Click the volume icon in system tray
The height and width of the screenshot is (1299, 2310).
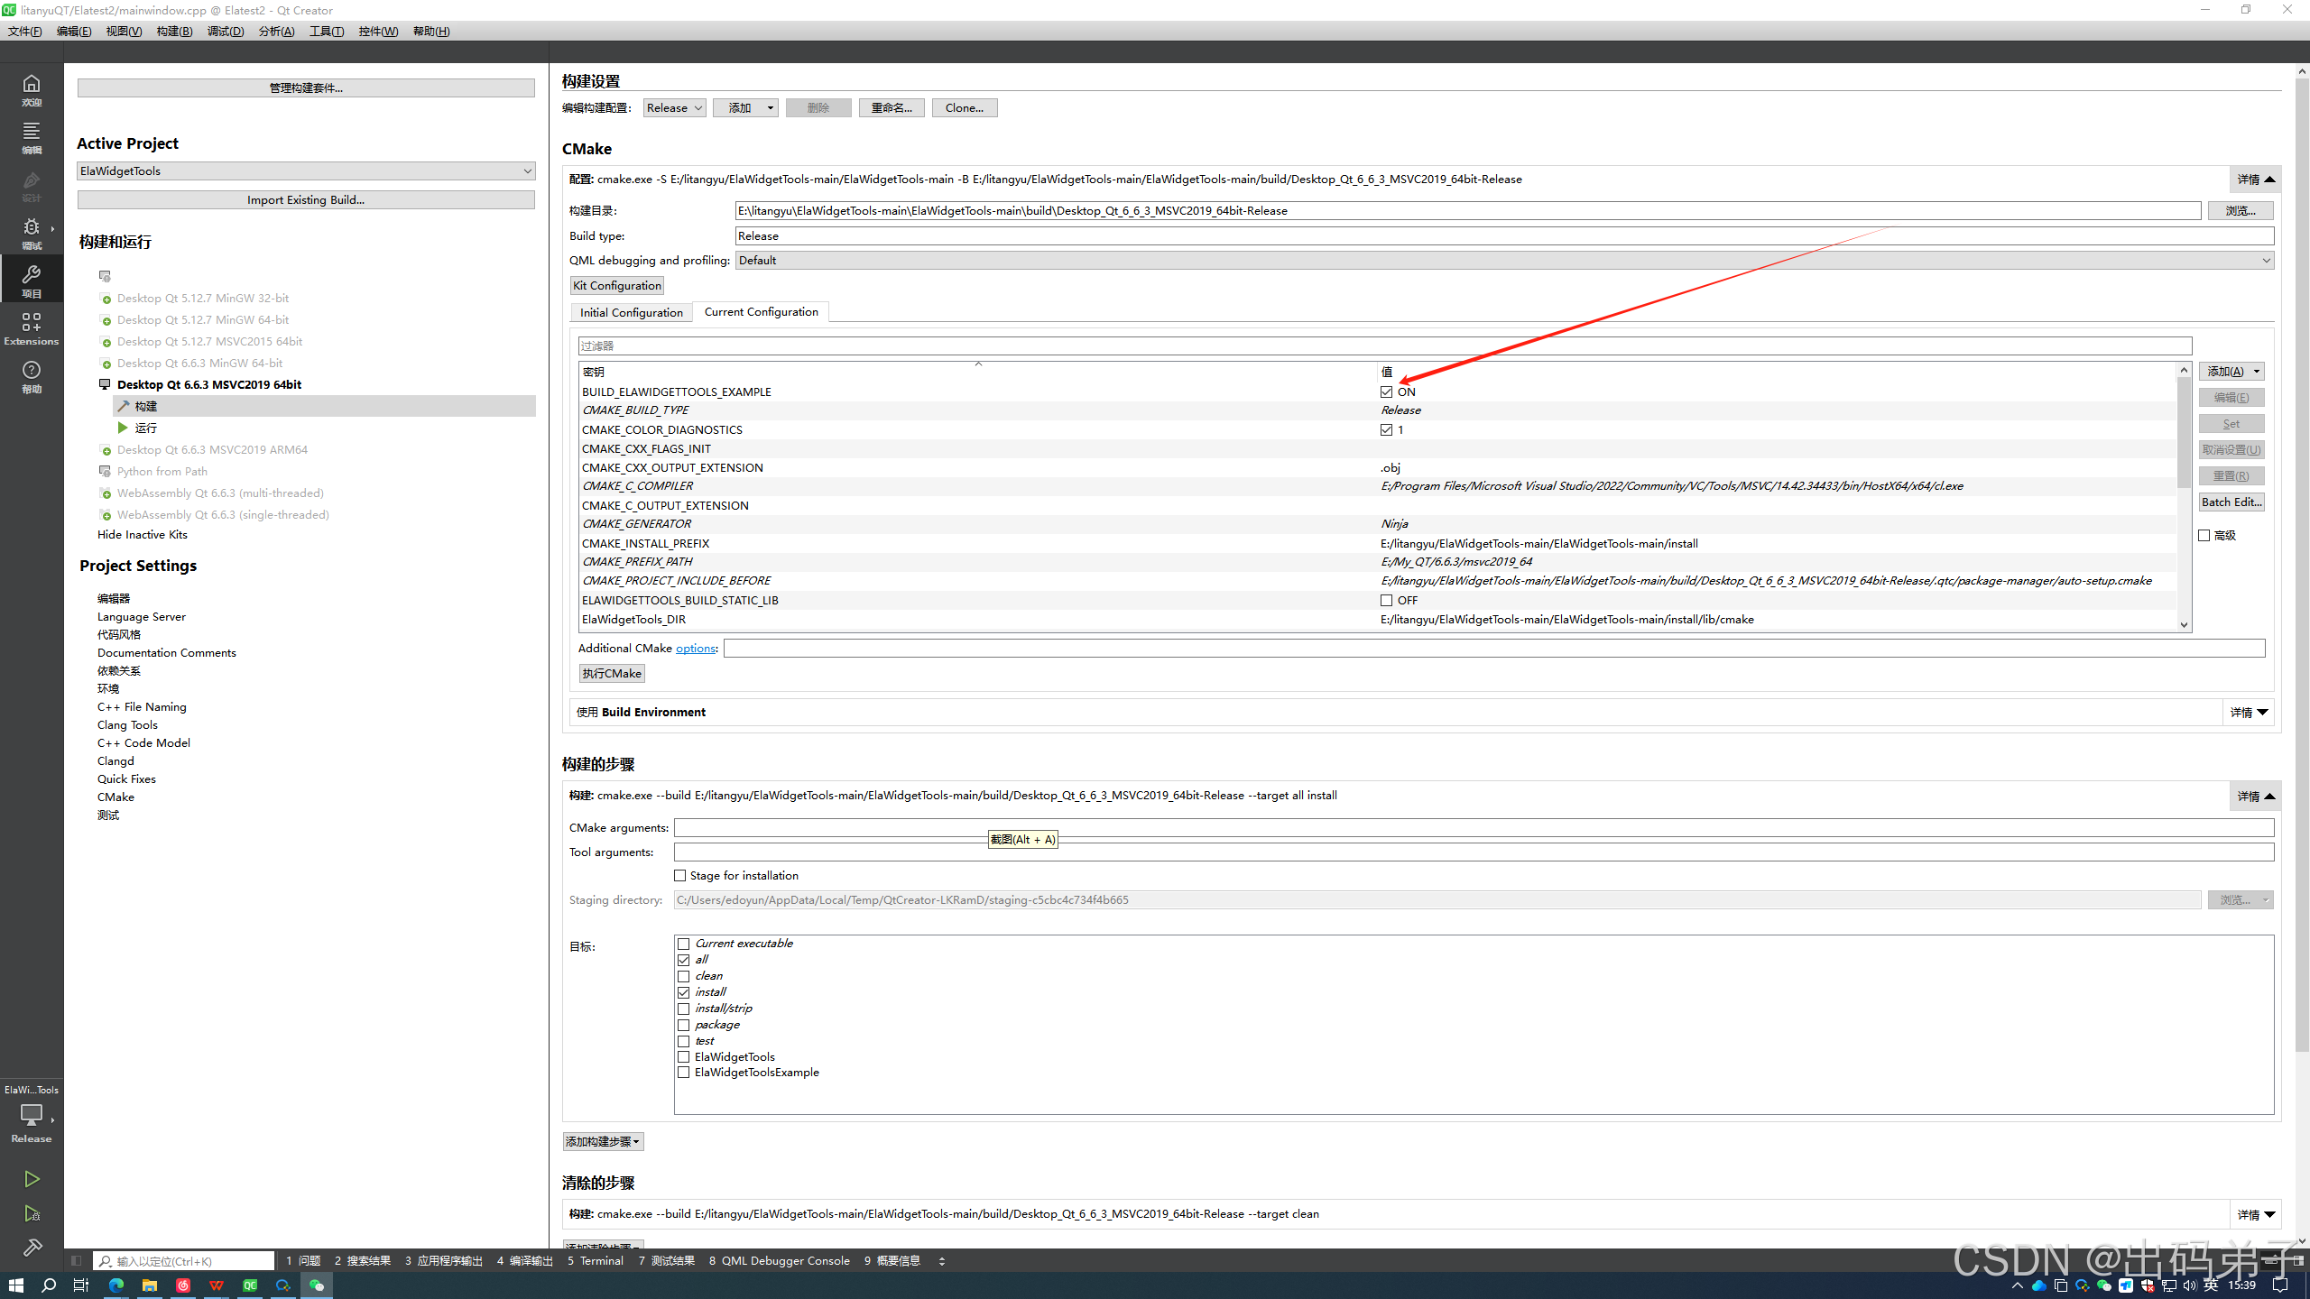pos(2190,1285)
